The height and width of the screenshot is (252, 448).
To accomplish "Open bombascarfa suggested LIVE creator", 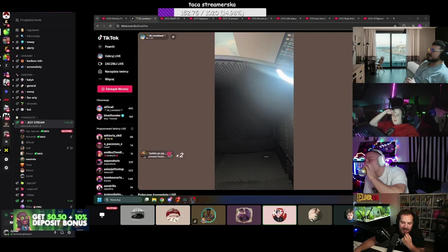I will (x=115, y=179).
